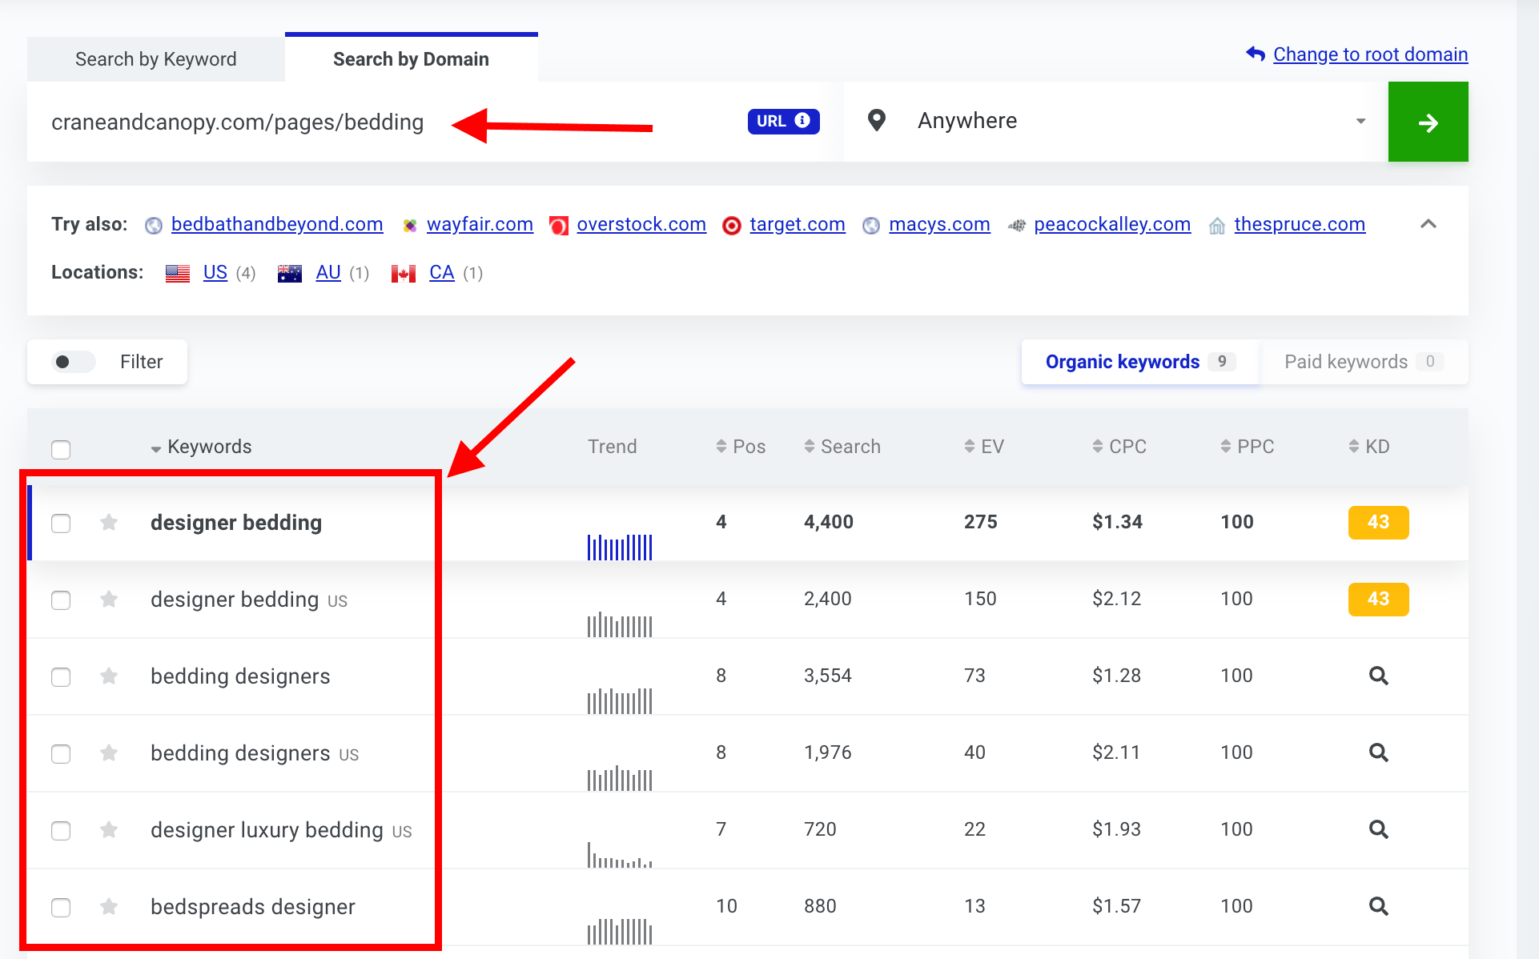This screenshot has height=959, width=1539.
Task: Check the checkbox for designer luxury bedding
Action: tap(61, 831)
